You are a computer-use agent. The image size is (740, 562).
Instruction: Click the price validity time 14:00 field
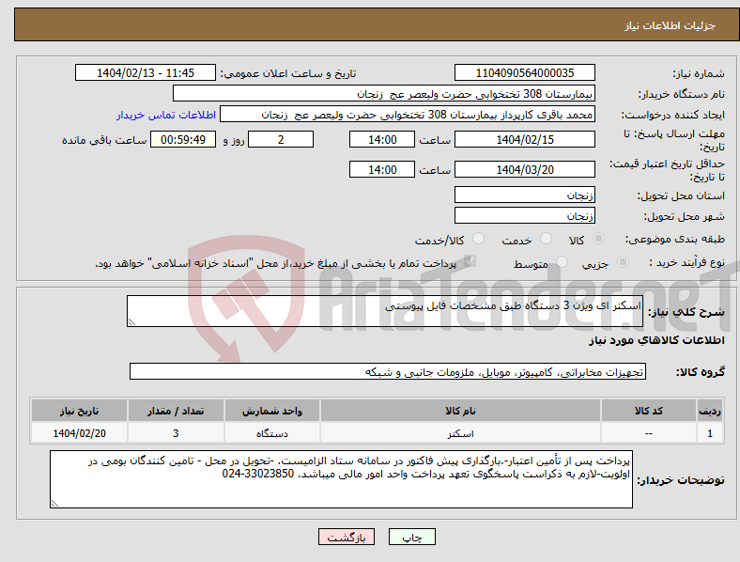[x=382, y=169]
